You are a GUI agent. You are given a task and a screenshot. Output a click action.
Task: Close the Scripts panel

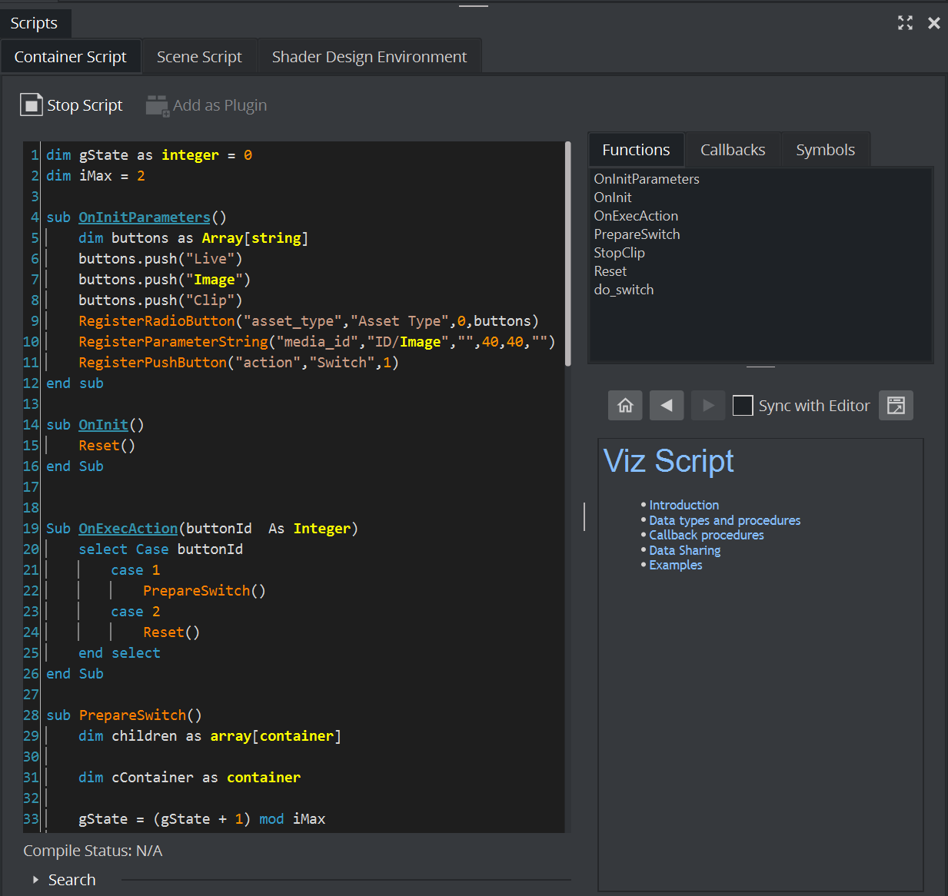(x=934, y=23)
